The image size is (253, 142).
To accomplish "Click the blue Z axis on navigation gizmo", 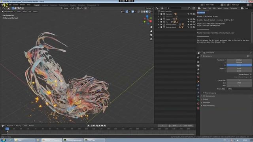I will pos(147,16).
